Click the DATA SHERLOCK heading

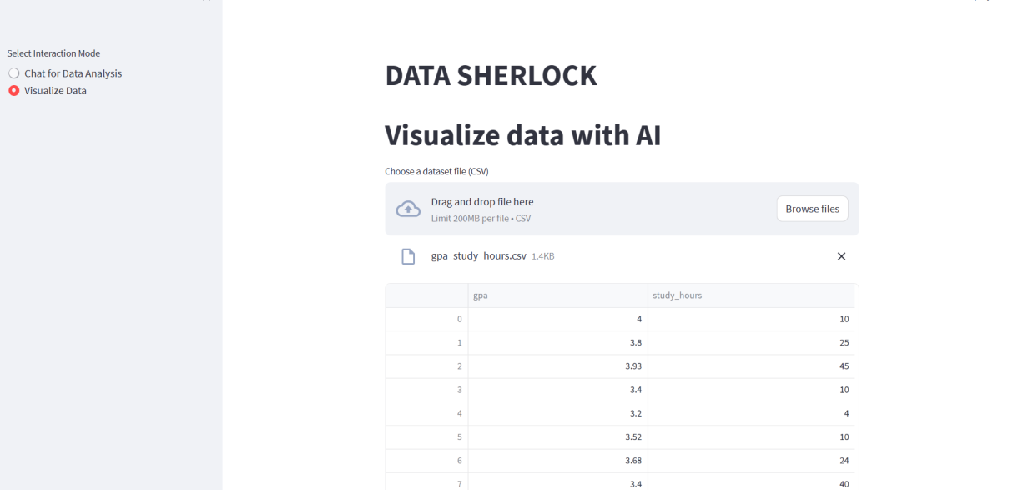point(491,76)
